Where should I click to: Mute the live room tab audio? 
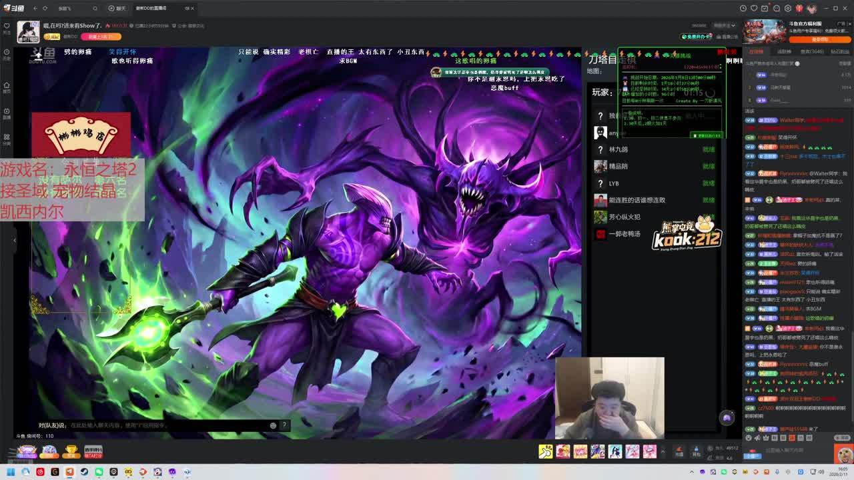187,8
